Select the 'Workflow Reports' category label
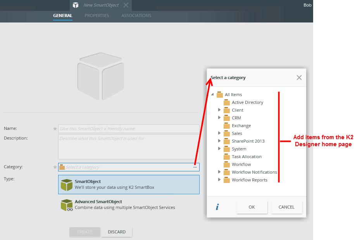Viewport: 355px width, 240px height. [x=250, y=180]
